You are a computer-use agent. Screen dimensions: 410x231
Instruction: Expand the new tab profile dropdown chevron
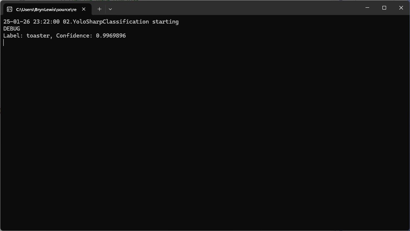(x=110, y=9)
